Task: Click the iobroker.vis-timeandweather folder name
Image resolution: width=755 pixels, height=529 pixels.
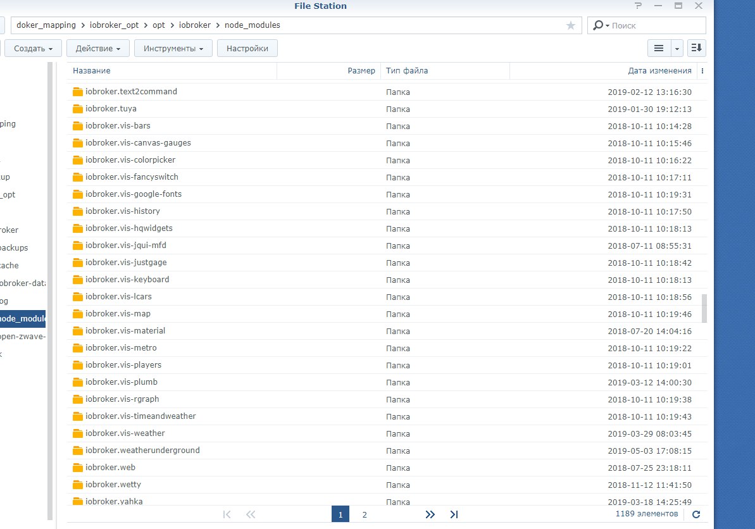Action: pos(140,416)
